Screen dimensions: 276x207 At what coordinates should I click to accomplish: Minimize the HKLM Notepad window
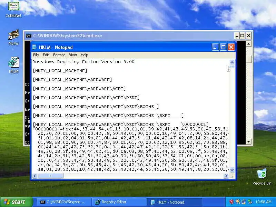pos(215,47)
